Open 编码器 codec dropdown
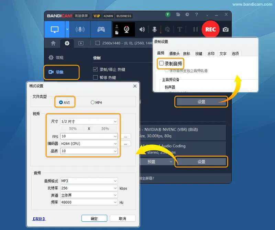This screenshot has width=275, height=230. tap(89, 143)
